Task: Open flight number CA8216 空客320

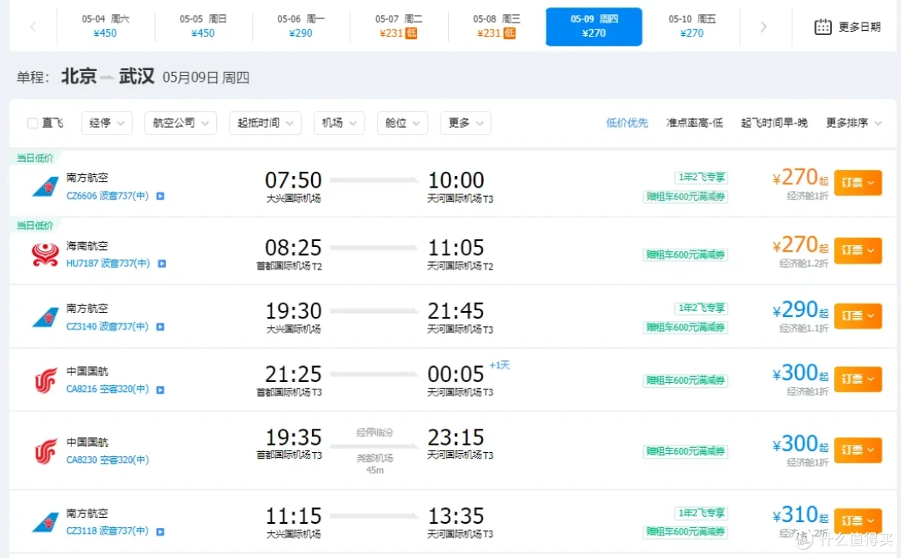Action: (x=107, y=389)
